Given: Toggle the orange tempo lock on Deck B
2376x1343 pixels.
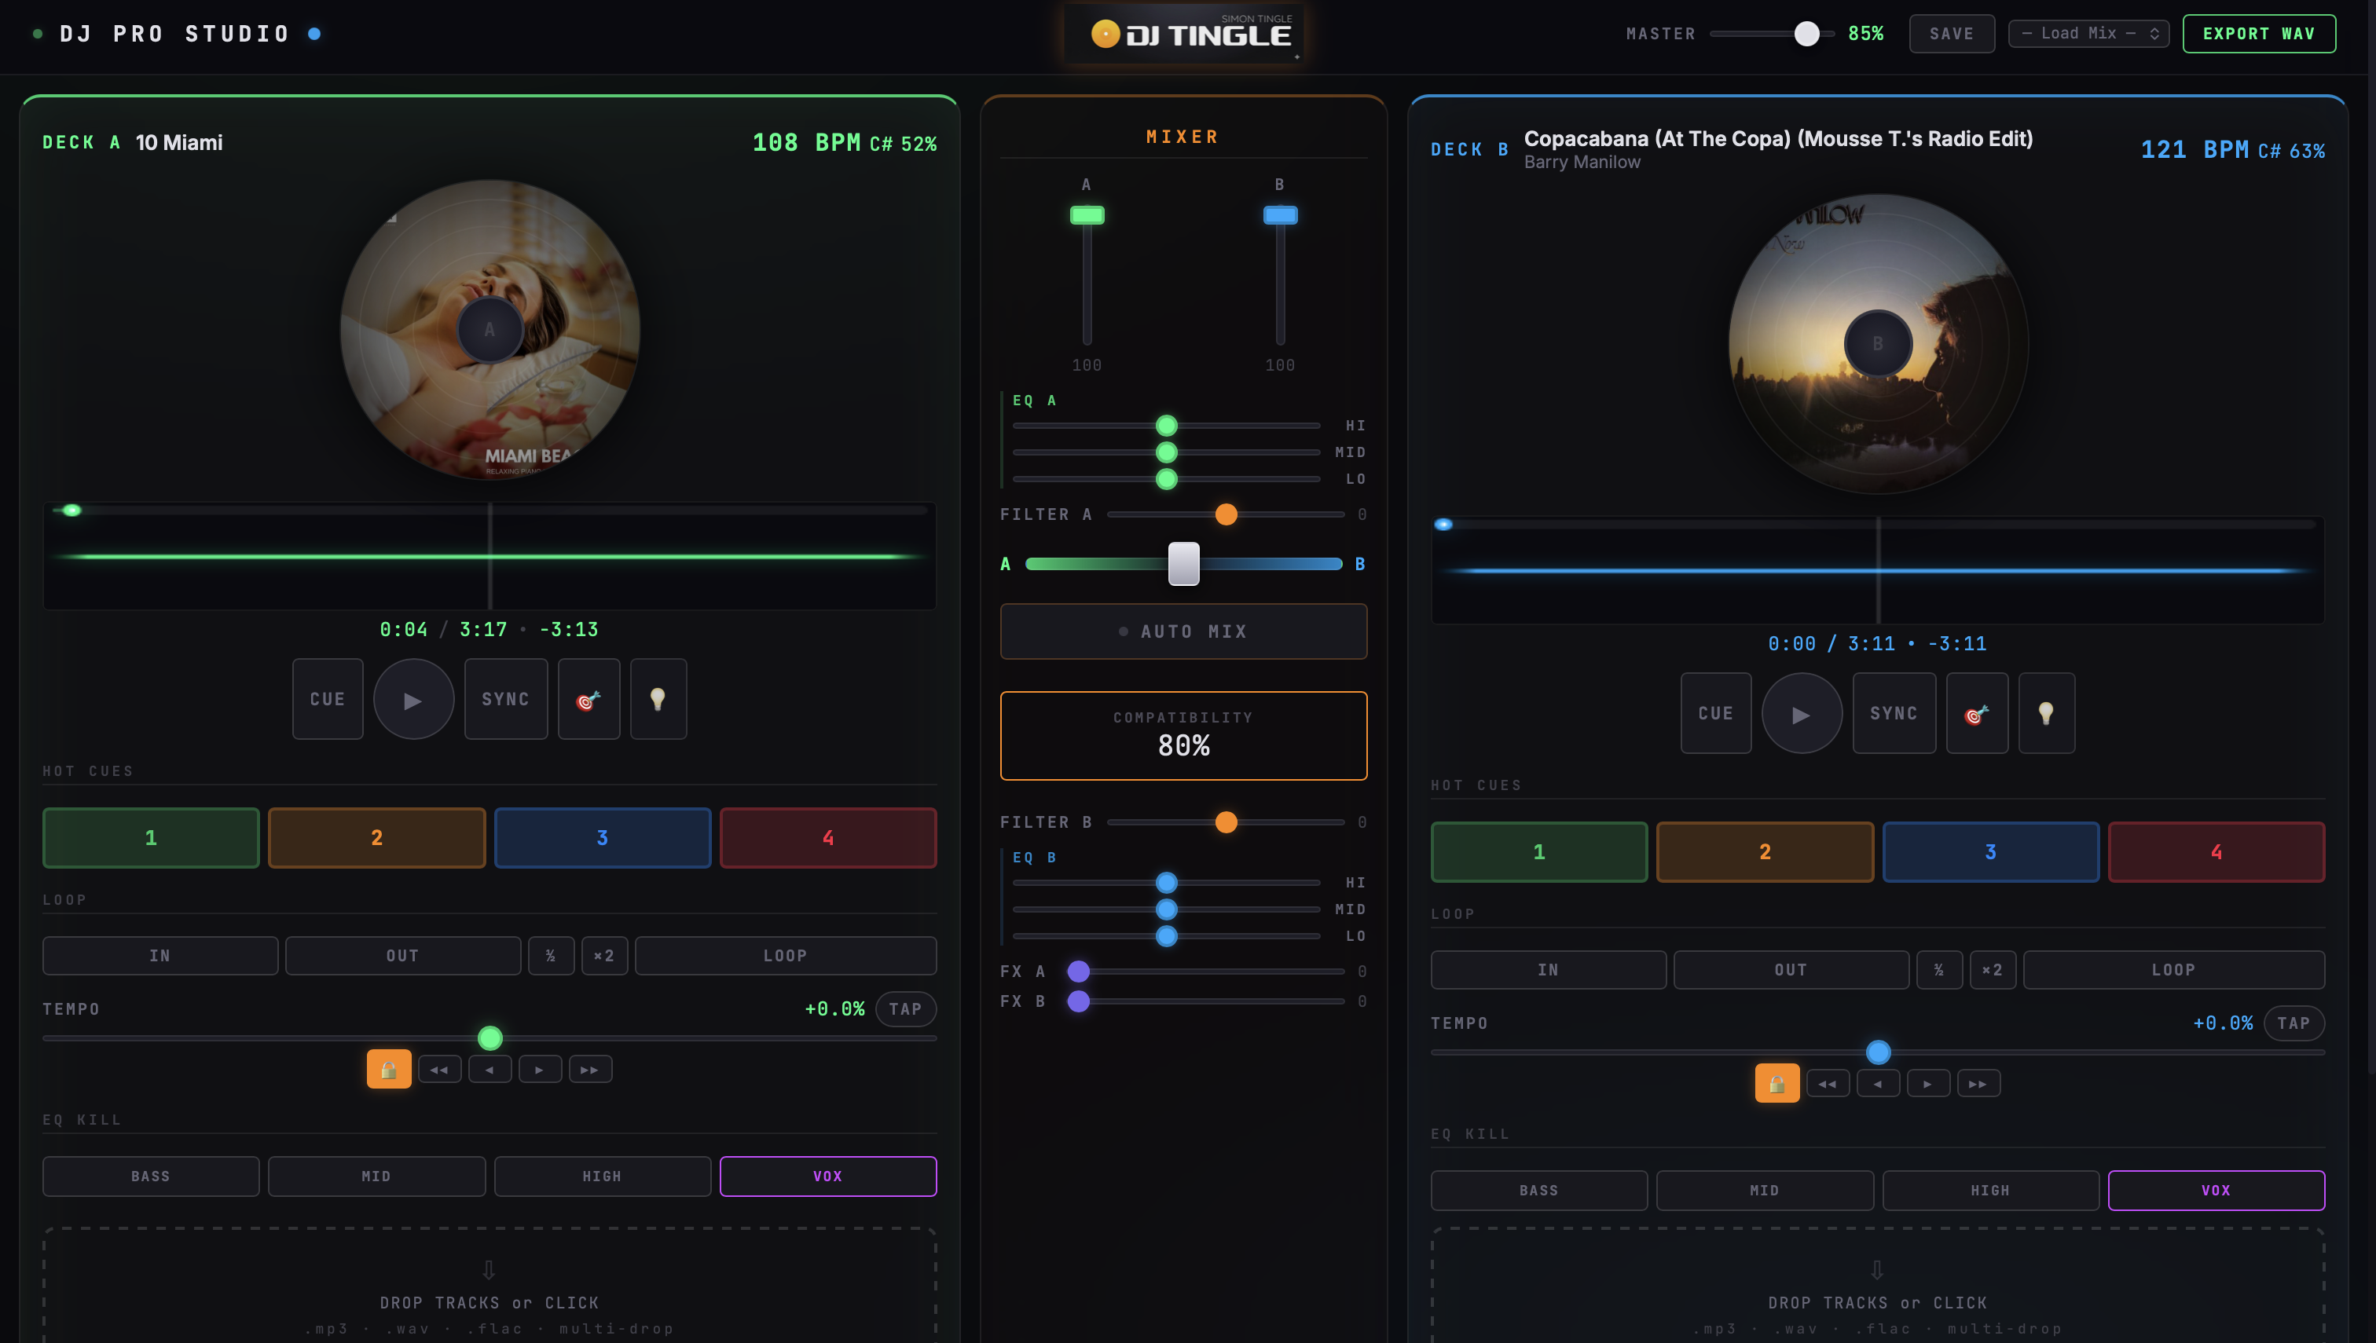Looking at the screenshot, I should click(1776, 1083).
